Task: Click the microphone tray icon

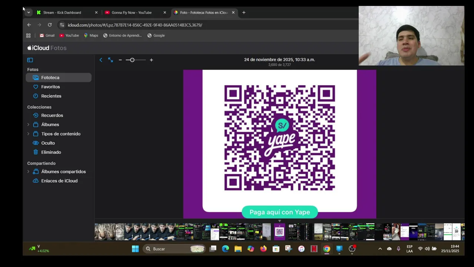Action: click(398, 249)
